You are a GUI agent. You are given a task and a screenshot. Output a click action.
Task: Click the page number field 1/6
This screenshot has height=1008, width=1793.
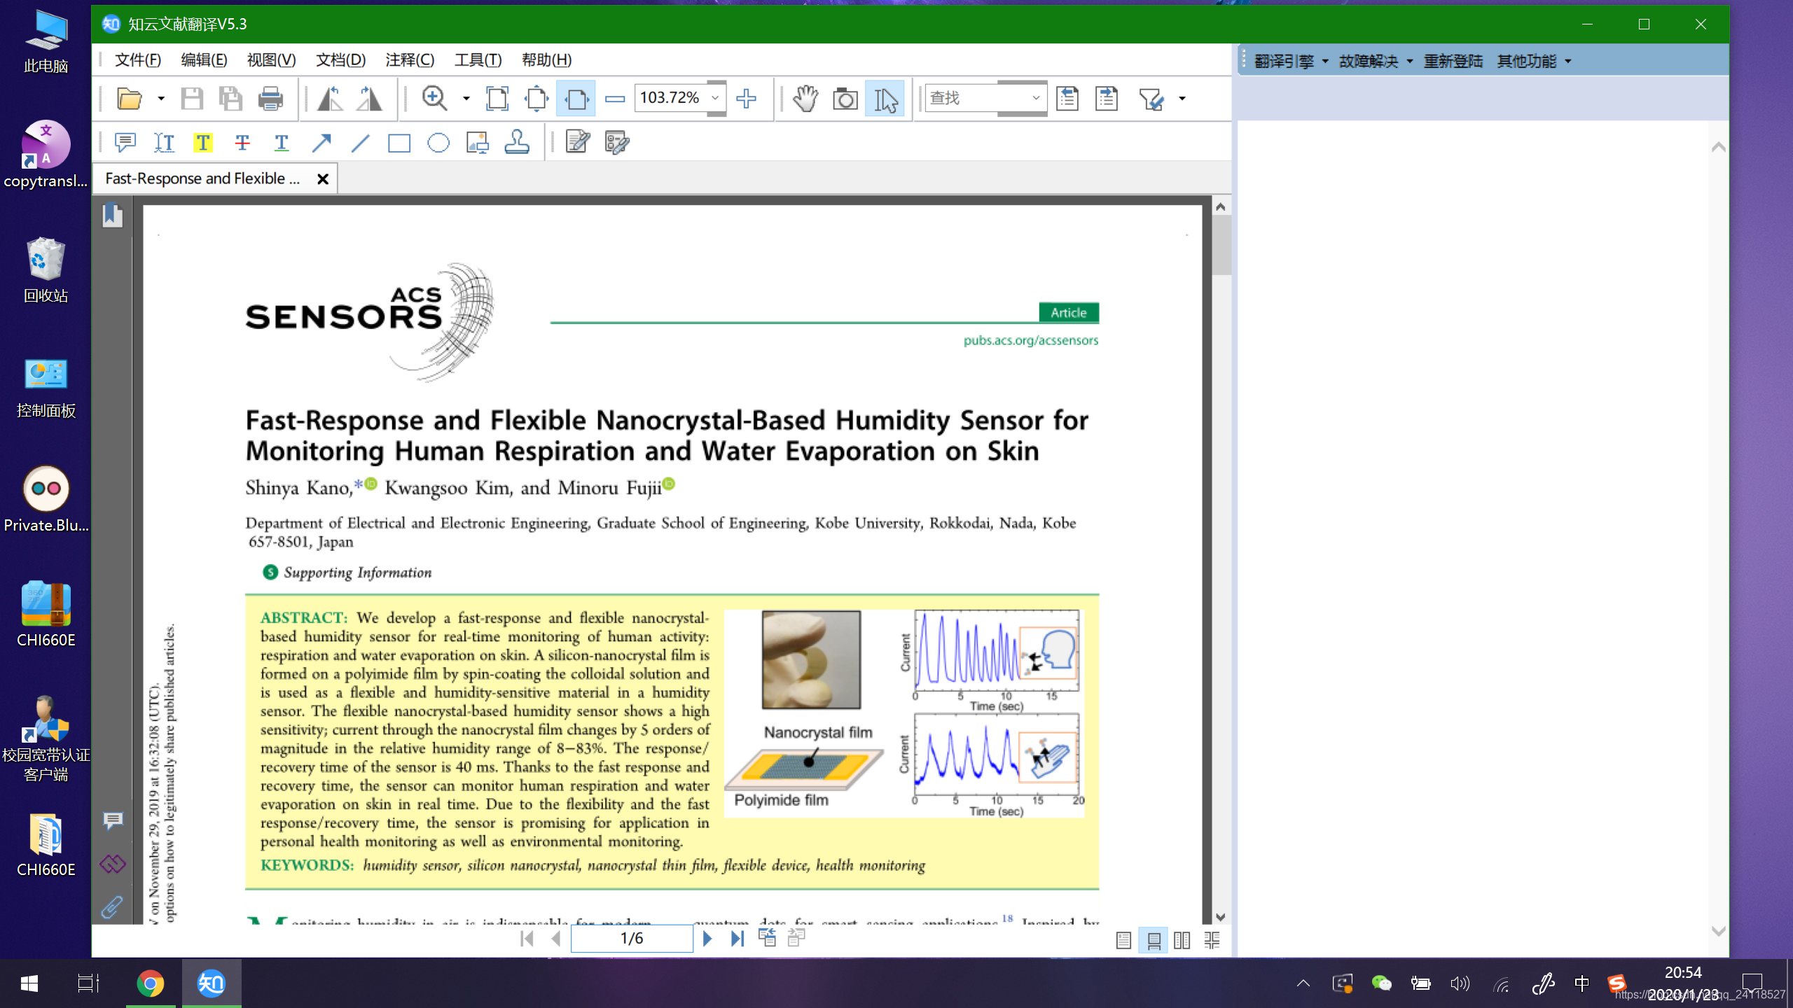click(632, 939)
